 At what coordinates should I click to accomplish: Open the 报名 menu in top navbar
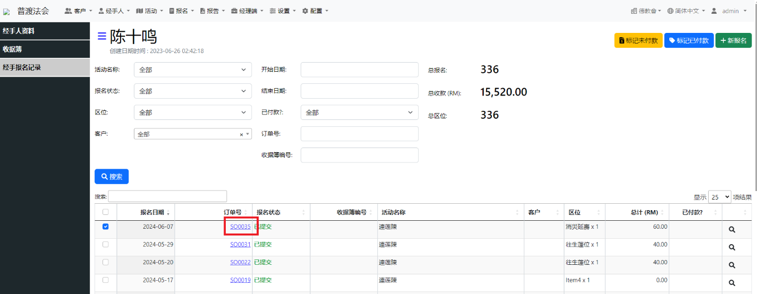pos(182,11)
